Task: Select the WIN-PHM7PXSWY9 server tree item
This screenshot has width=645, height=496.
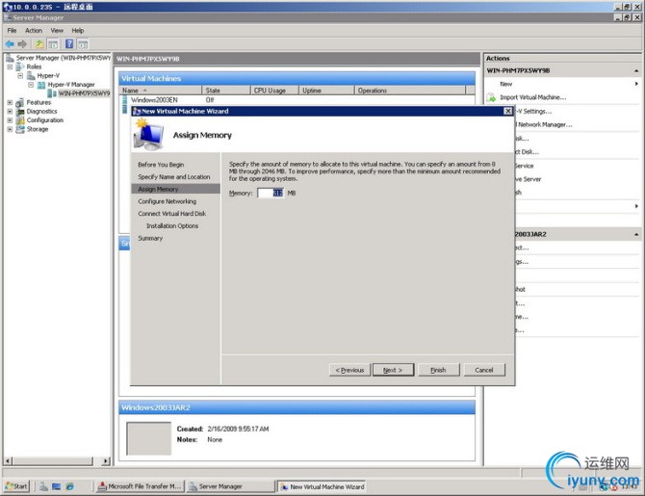Action: [x=84, y=93]
